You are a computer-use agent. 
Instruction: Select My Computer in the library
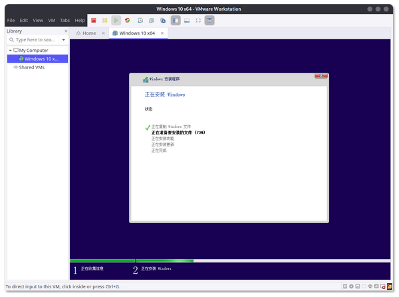click(33, 51)
